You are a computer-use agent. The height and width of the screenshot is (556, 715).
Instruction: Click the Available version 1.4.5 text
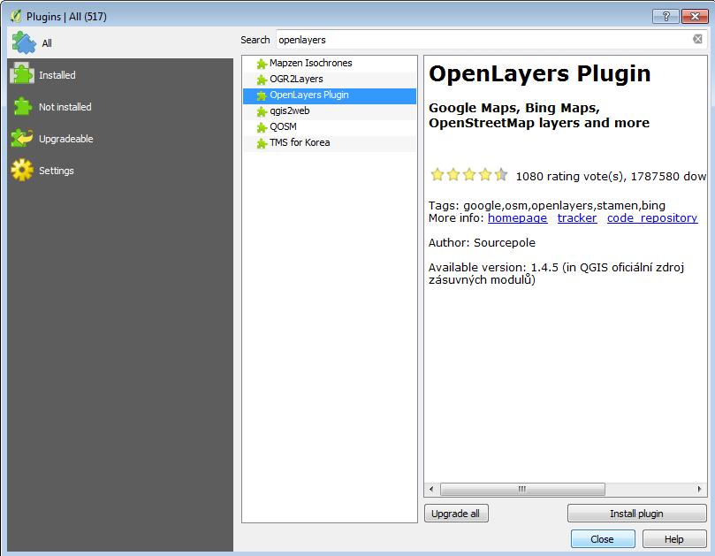point(556,274)
